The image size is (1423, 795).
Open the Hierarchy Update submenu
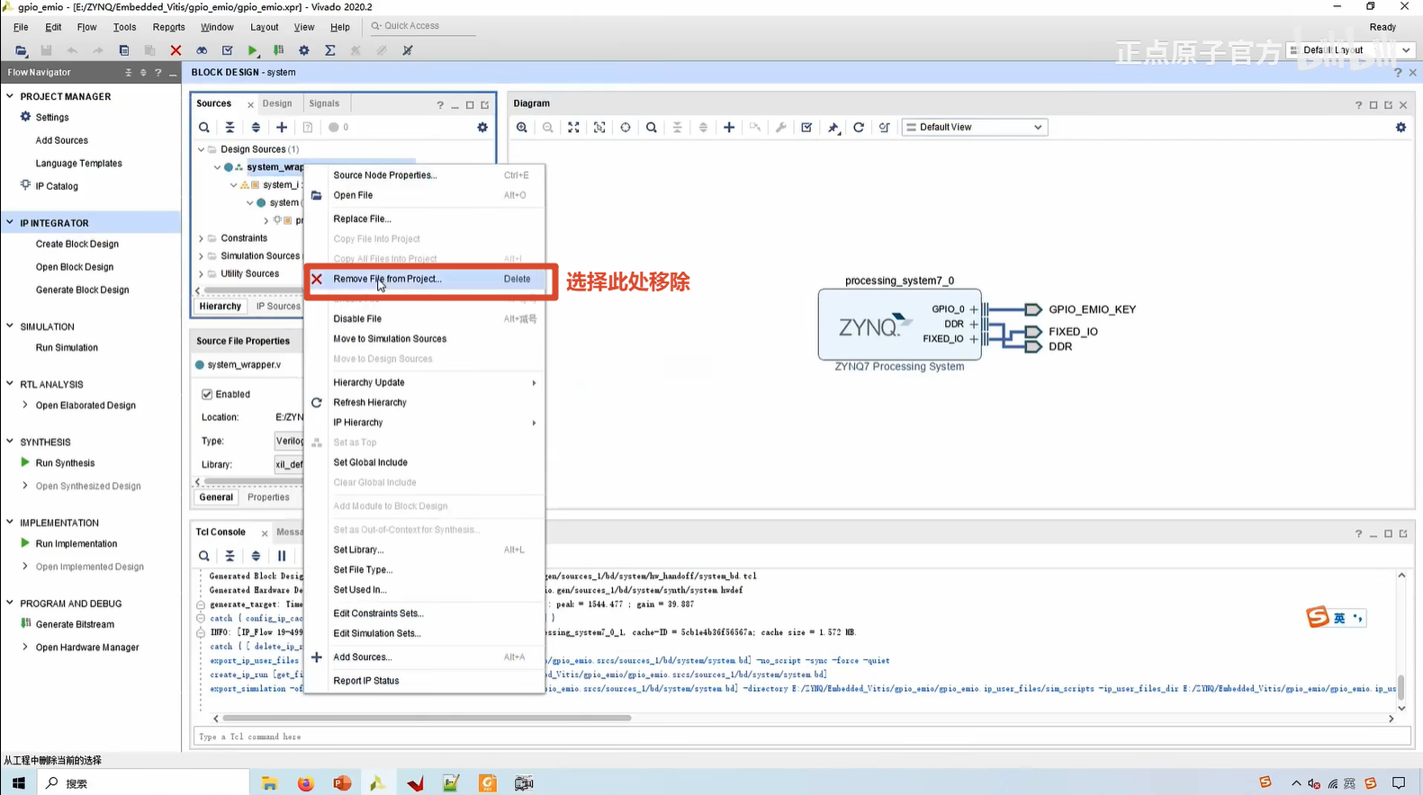pos(424,382)
